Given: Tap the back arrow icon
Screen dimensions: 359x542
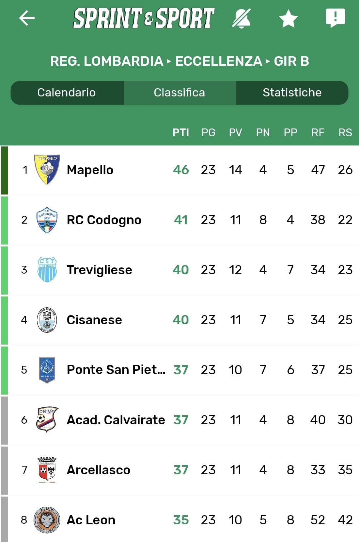Looking at the screenshot, I should pyautogui.click(x=27, y=18).
